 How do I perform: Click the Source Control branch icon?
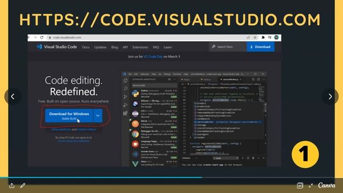(125, 96)
